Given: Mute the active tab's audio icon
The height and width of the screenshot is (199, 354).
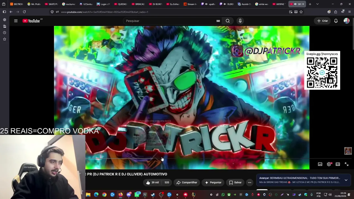Looking at the screenshot, I should click(x=295, y=4).
